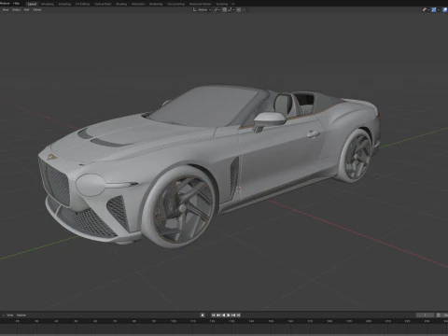Screen dimensions: 448x336
Task: Toggle snapping magnet icon
Action: click(x=224, y=9)
